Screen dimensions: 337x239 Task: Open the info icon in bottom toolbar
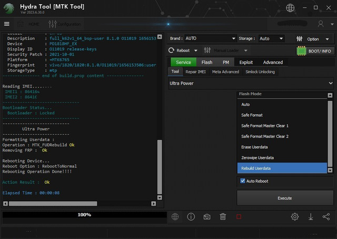point(191,217)
